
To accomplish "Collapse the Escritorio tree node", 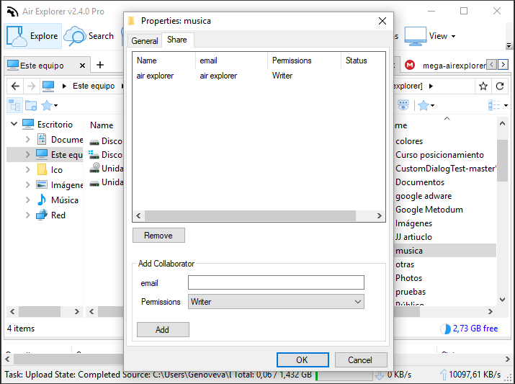I will [x=14, y=124].
